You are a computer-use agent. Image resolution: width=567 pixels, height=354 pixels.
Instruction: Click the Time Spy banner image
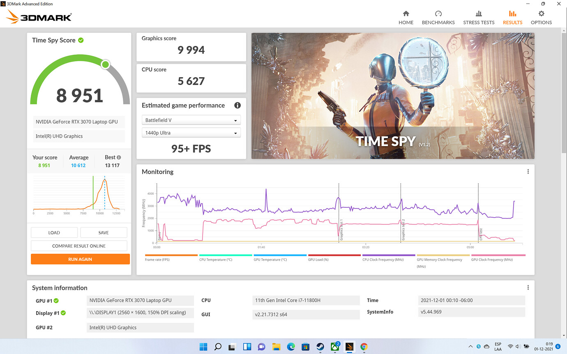(393, 96)
